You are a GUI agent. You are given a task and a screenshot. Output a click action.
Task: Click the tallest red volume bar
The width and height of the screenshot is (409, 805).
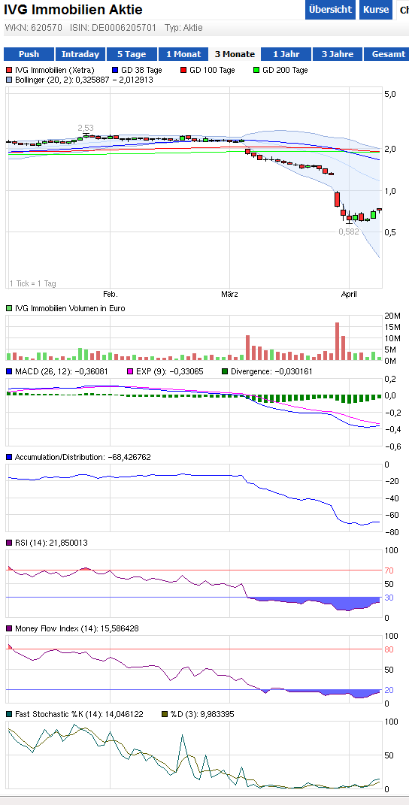(x=337, y=341)
